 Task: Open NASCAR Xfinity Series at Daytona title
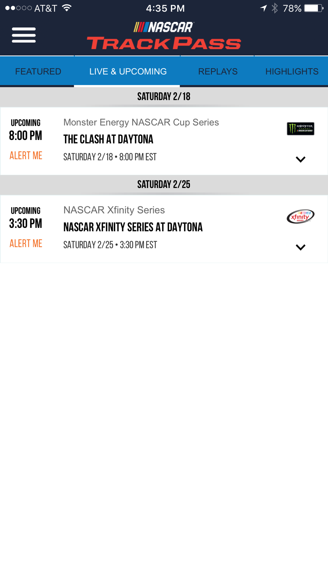pyautogui.click(x=133, y=227)
